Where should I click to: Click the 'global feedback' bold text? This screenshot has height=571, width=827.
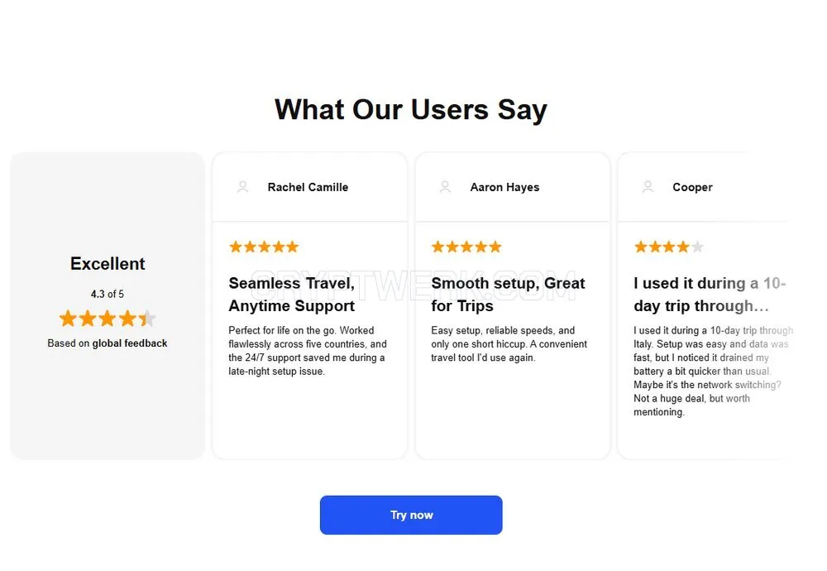coord(130,343)
